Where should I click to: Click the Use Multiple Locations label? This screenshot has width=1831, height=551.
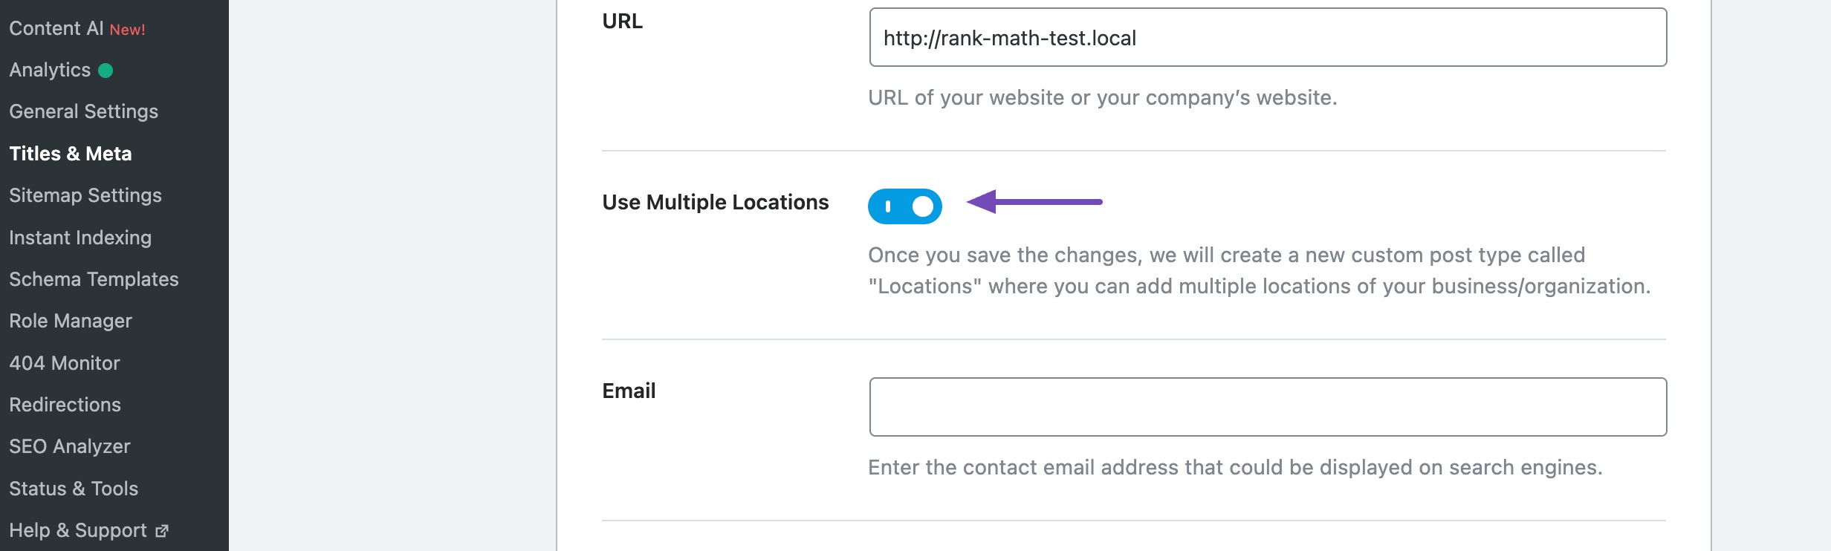pyautogui.click(x=715, y=202)
